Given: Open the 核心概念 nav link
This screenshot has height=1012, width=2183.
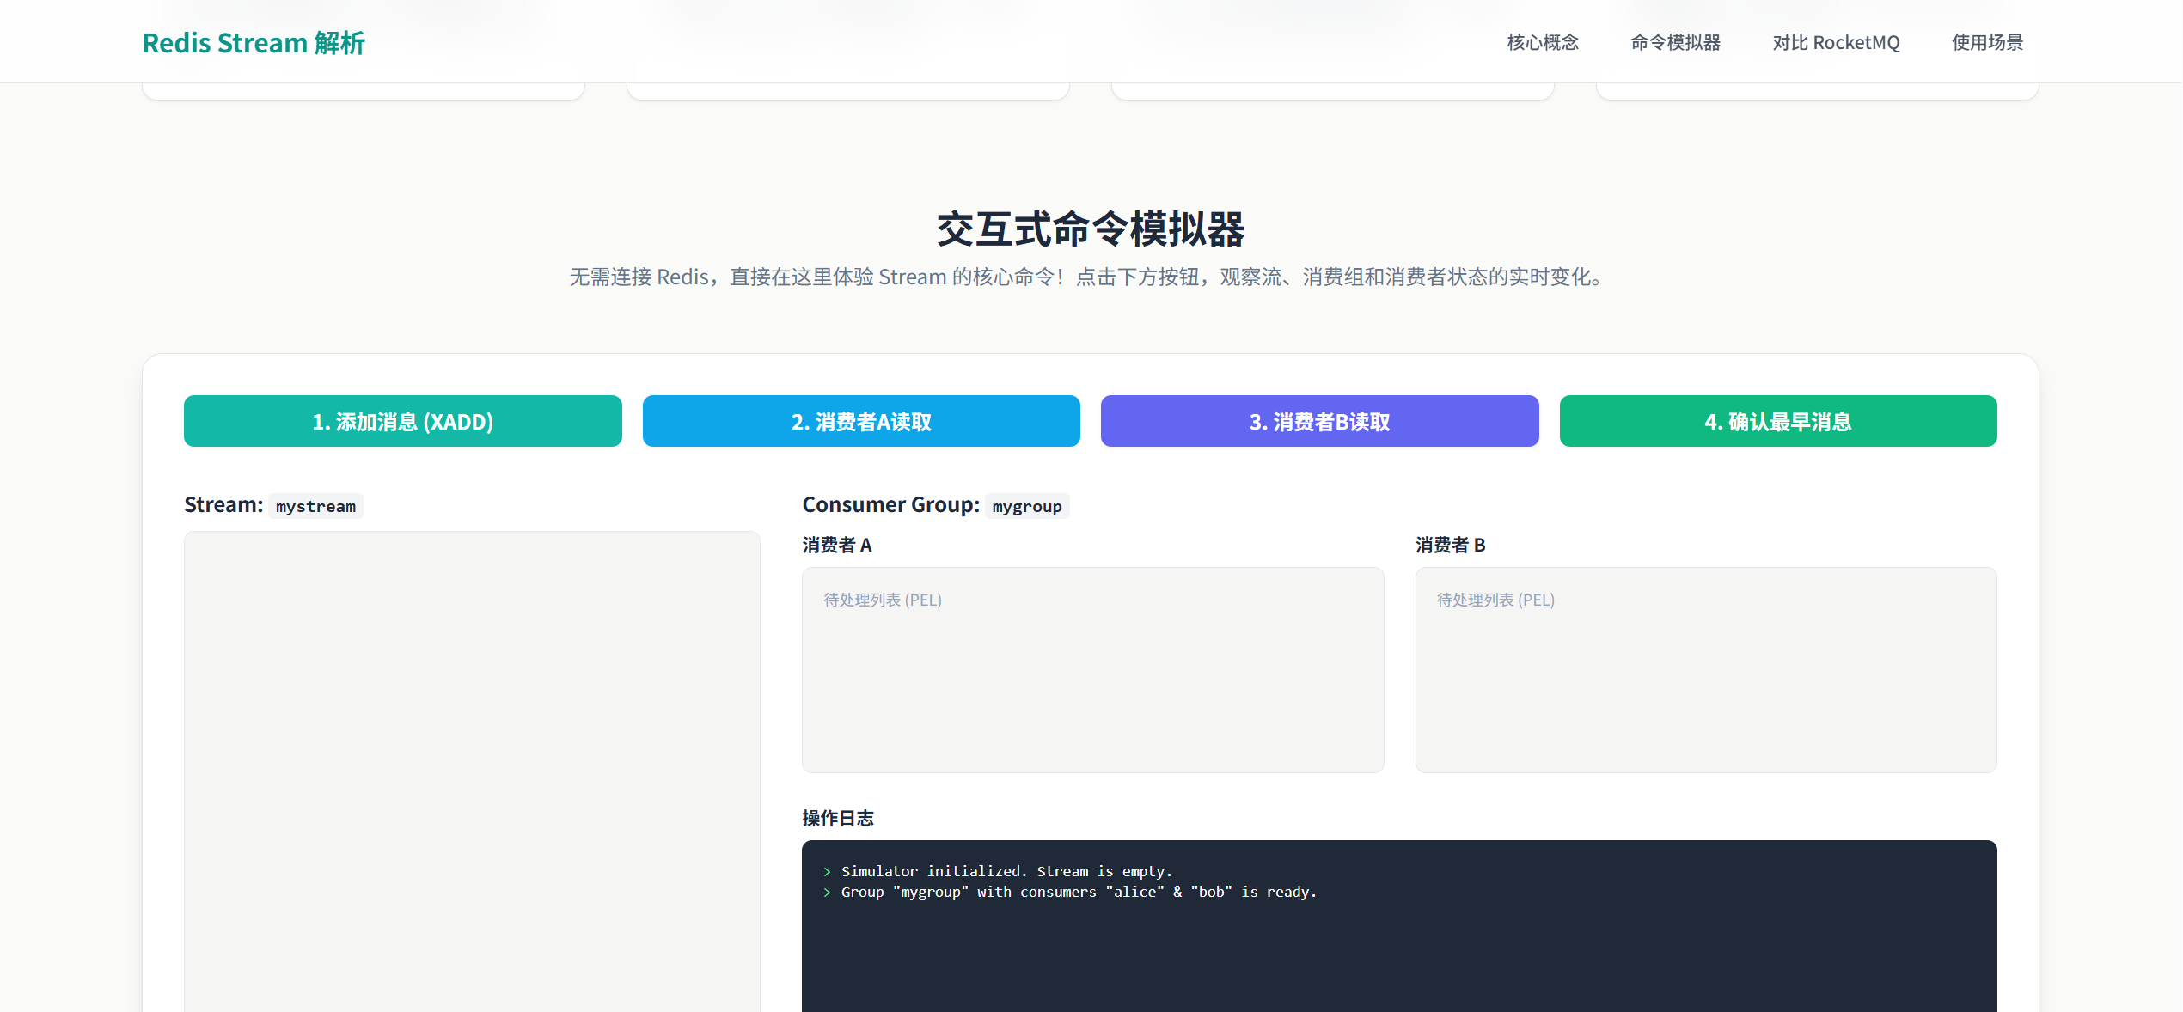Looking at the screenshot, I should [1543, 42].
